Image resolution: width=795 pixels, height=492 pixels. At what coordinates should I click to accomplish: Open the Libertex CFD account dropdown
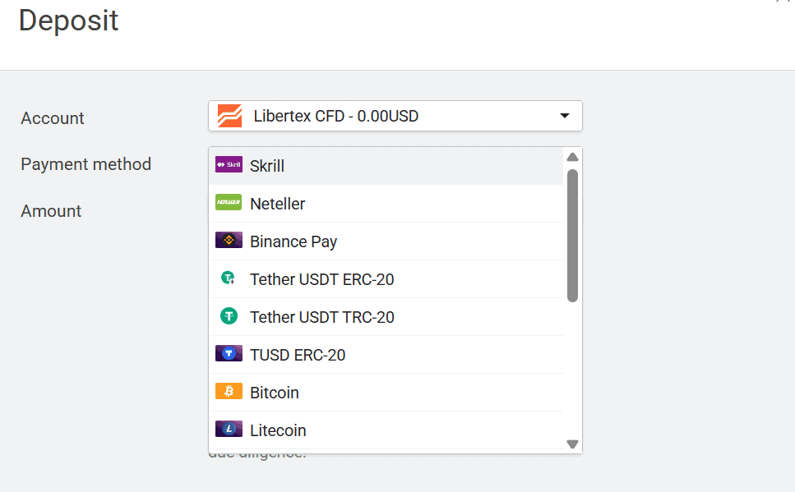coord(395,115)
